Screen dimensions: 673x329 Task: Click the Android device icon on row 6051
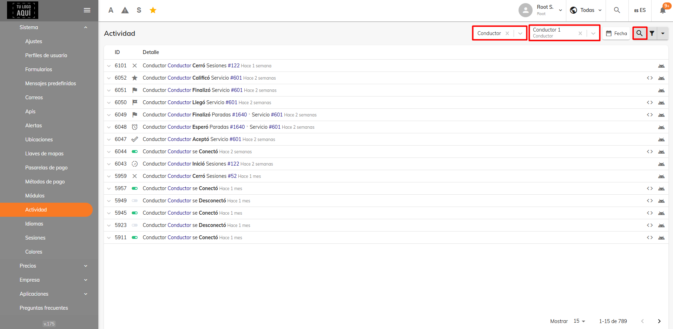click(661, 90)
